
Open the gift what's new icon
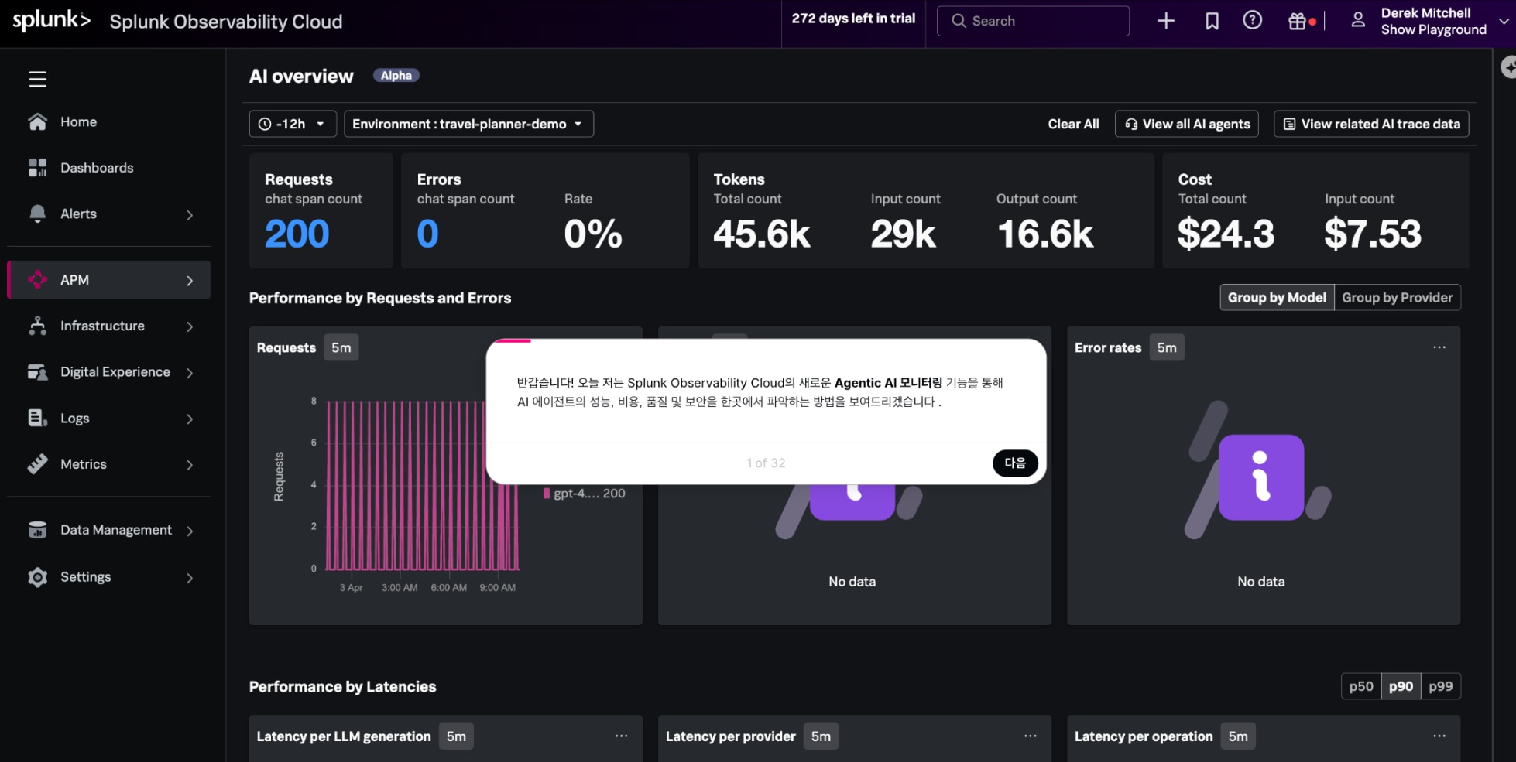(1298, 21)
